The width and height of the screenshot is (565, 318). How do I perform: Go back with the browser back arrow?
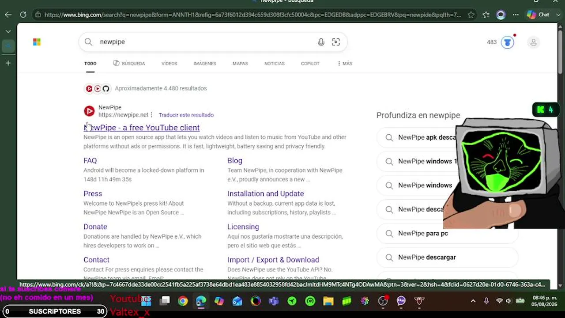[x=8, y=15]
